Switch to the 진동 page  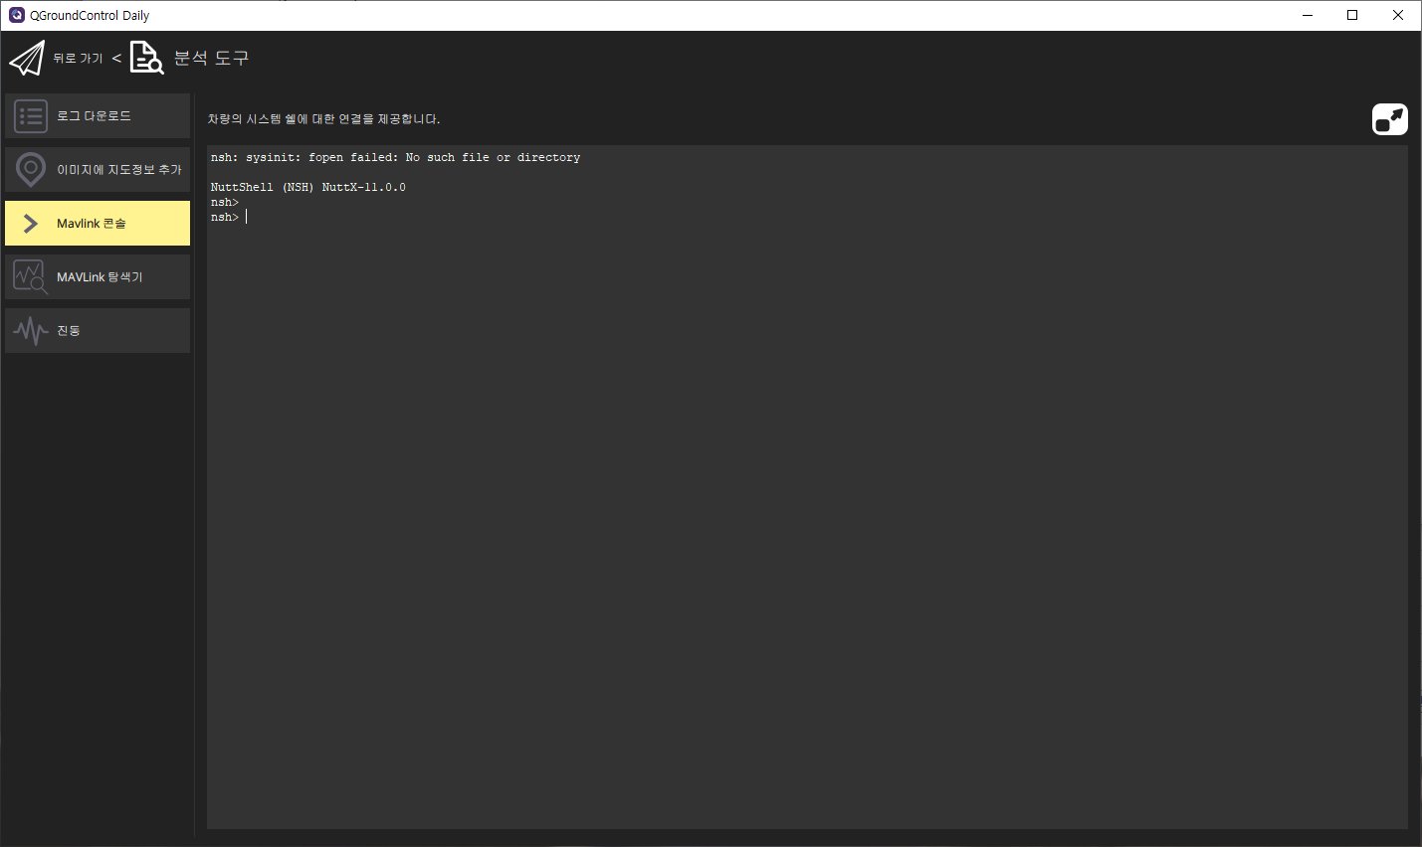point(69,331)
